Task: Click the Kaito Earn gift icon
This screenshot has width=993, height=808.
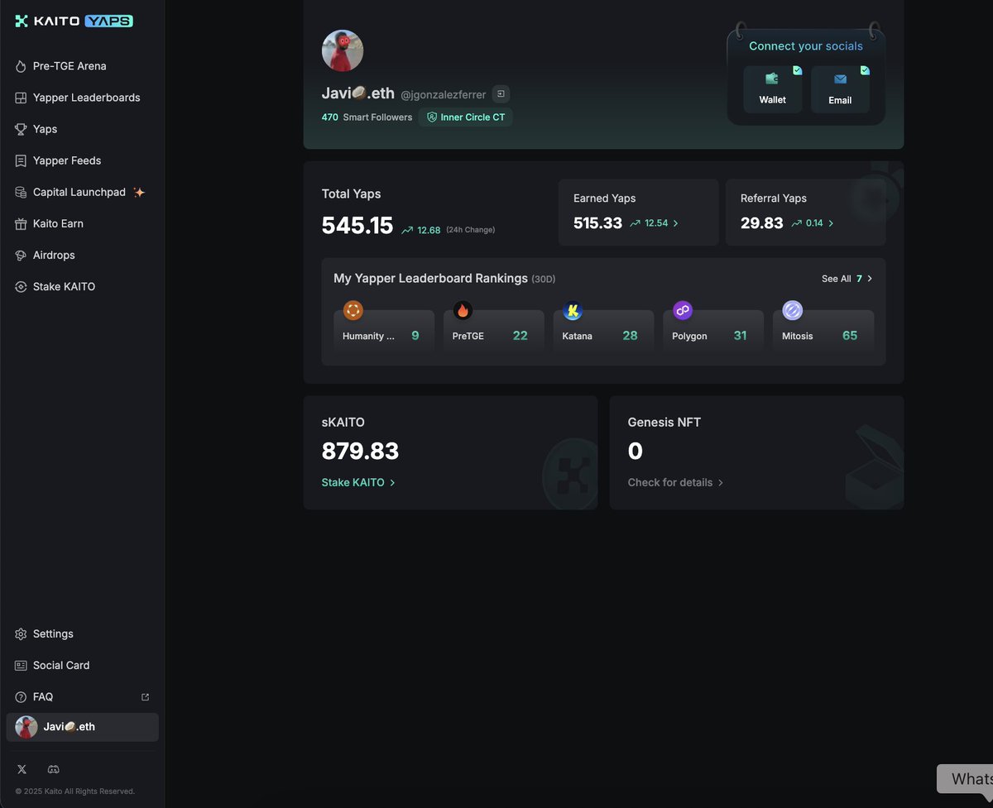Action: click(x=21, y=223)
